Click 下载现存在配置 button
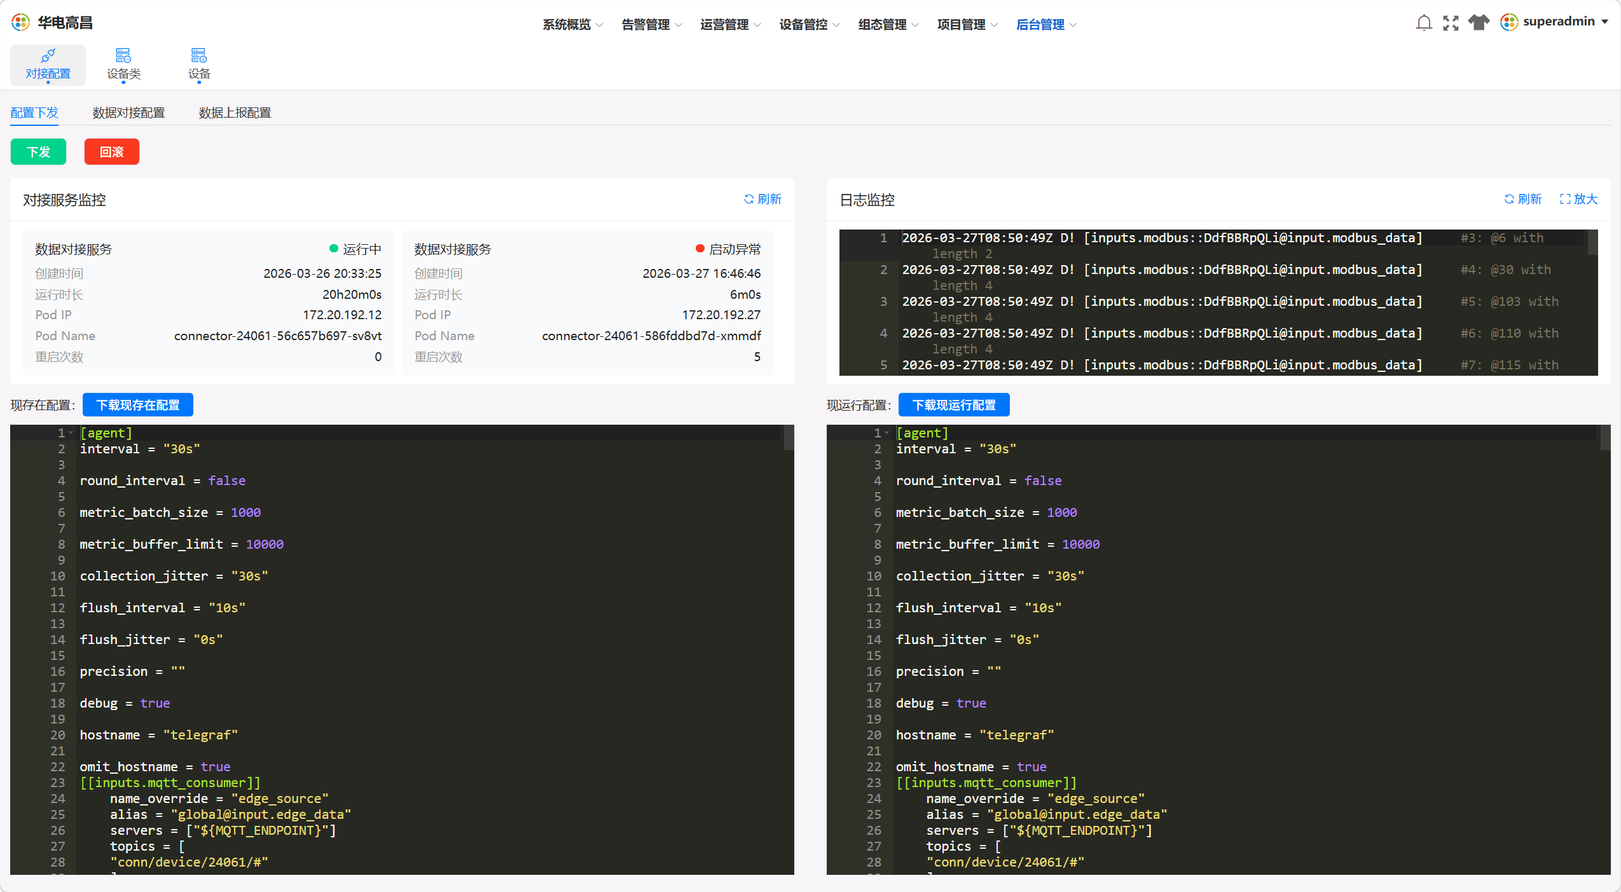 pos(138,405)
